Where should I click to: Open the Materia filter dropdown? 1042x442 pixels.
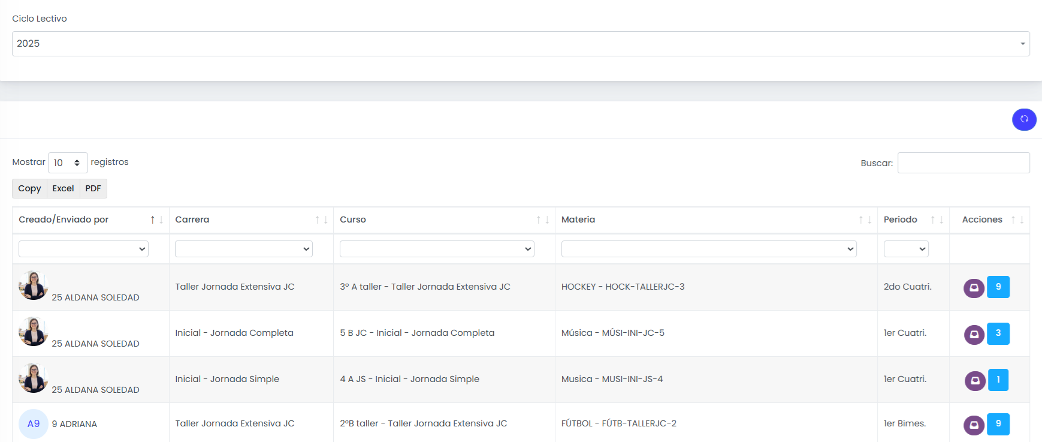(709, 249)
